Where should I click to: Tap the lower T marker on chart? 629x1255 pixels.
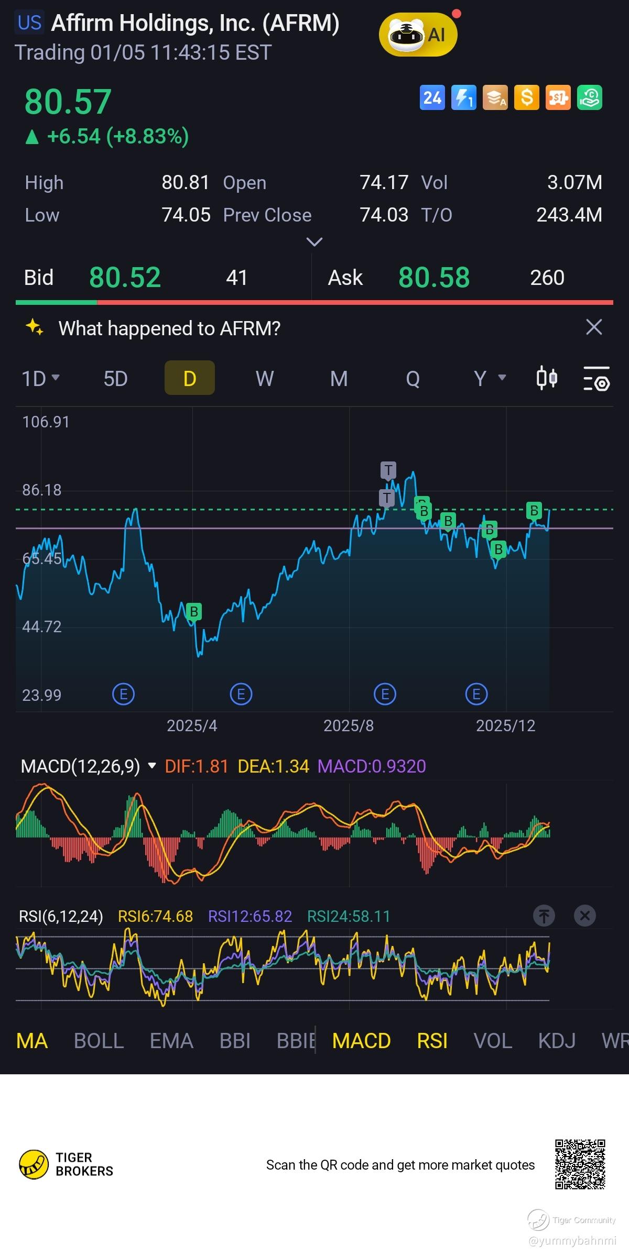(387, 498)
